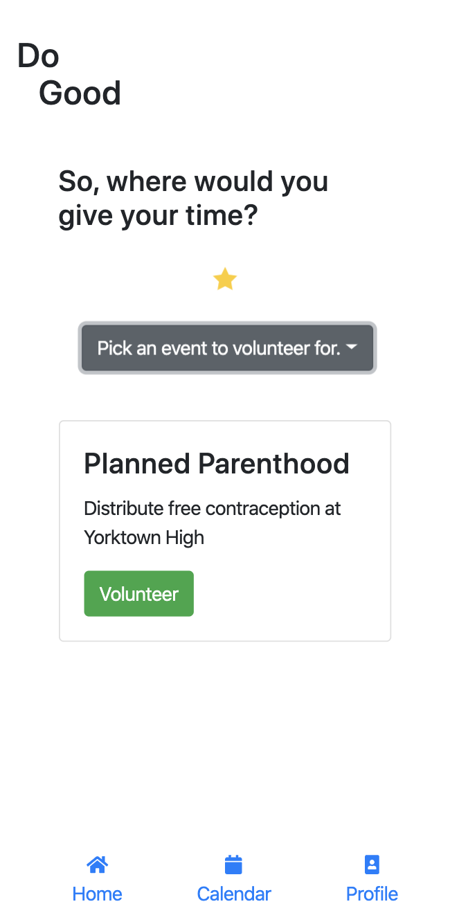This screenshot has height=922, width=450.
Task: Tap the Calendar icon in bottom bar
Action: tap(234, 865)
